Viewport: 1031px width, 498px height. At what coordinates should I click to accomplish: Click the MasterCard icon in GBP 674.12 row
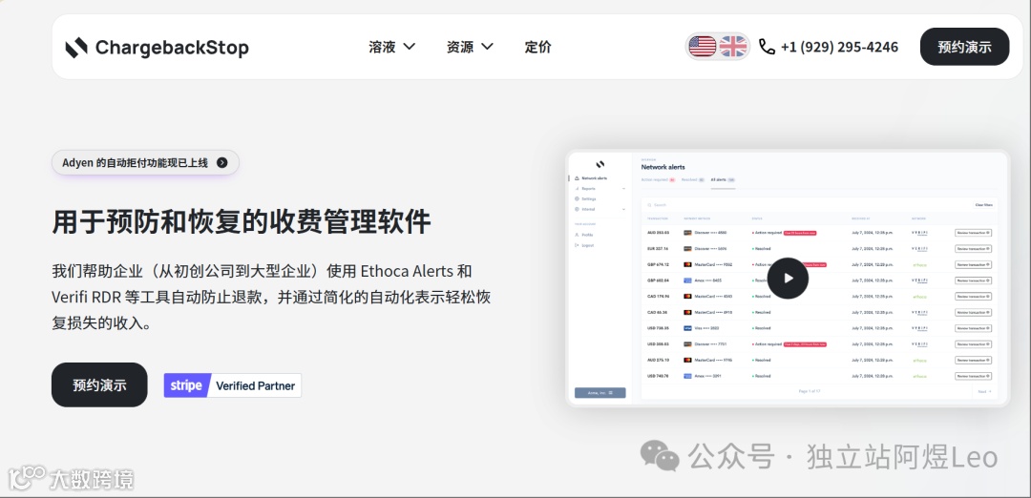687,264
